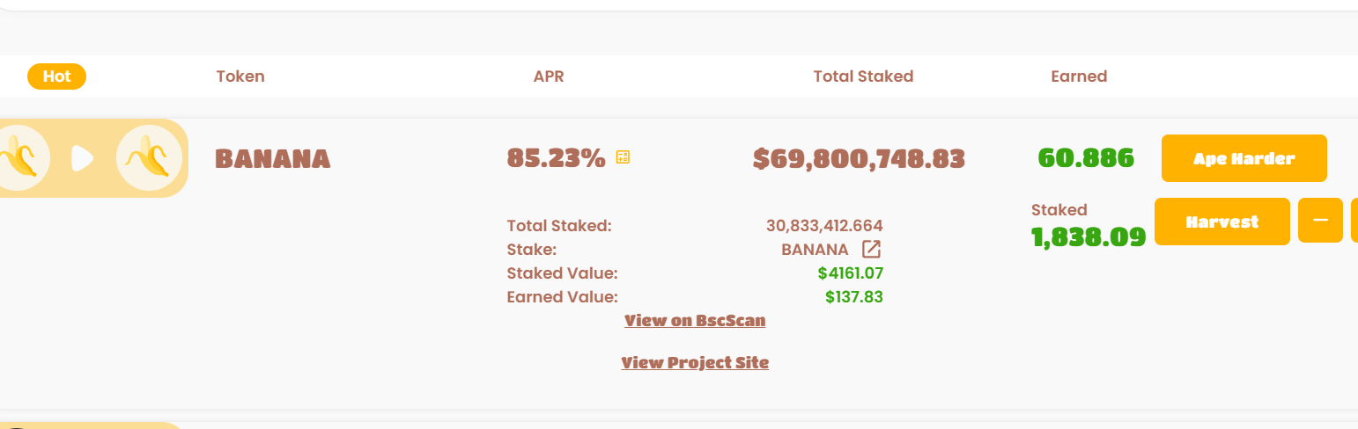Viewport: 1358px width, 429px height.
Task: Click the external link icon beside BANANA
Action: (x=871, y=249)
